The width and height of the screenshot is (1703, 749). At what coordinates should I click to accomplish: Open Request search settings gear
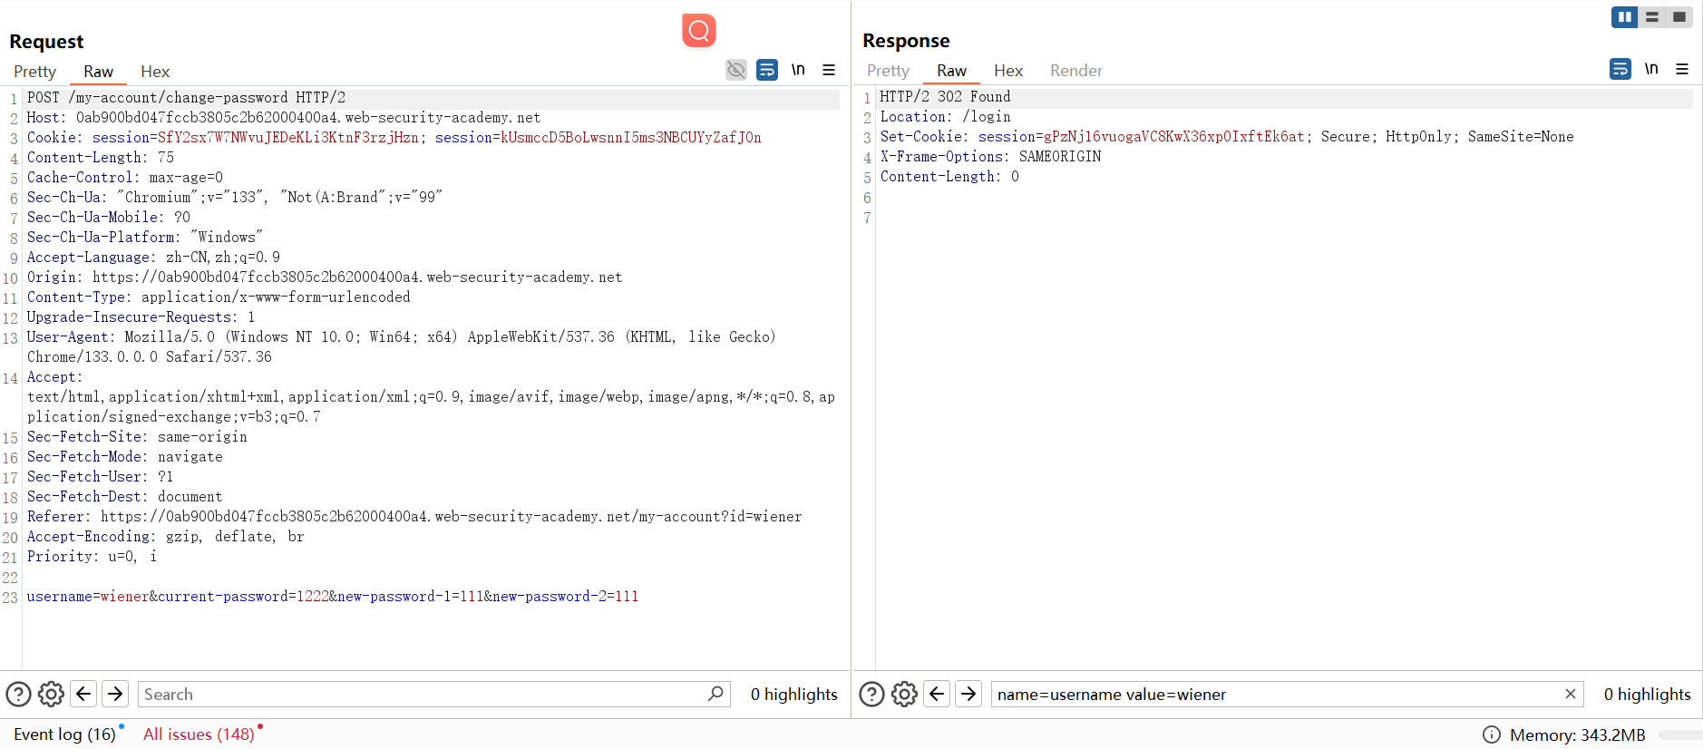(51, 694)
